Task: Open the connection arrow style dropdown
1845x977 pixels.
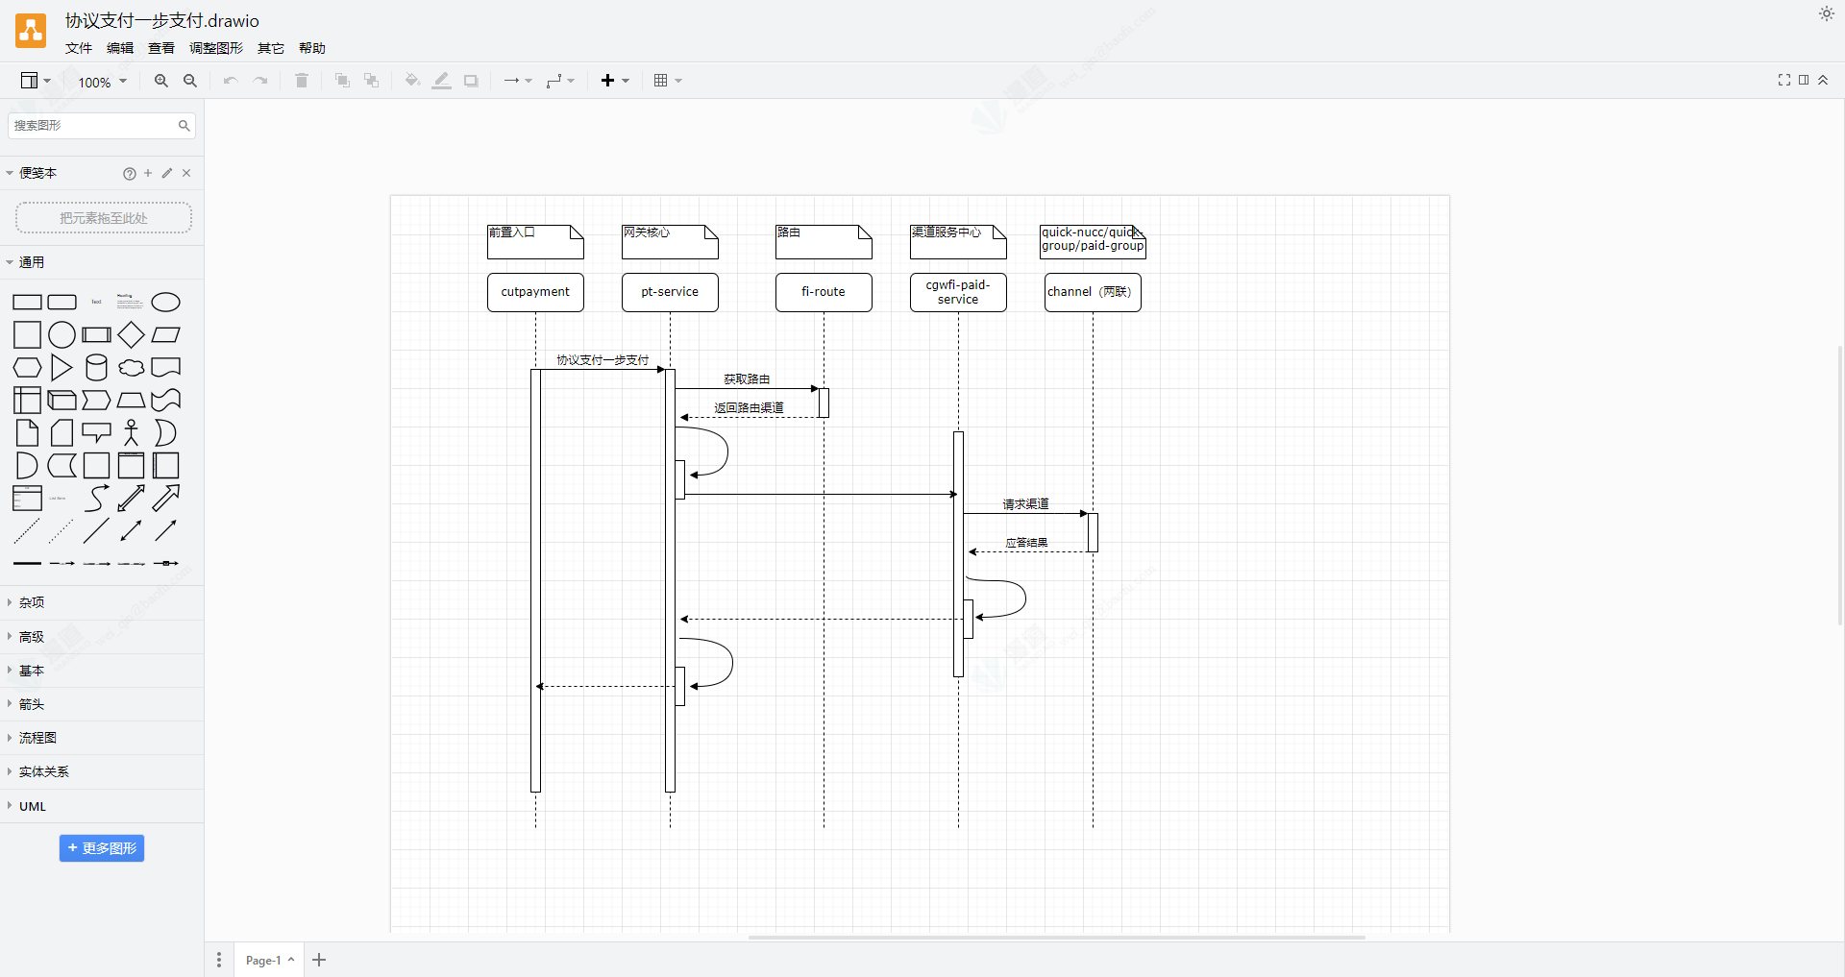Action: [x=518, y=81]
